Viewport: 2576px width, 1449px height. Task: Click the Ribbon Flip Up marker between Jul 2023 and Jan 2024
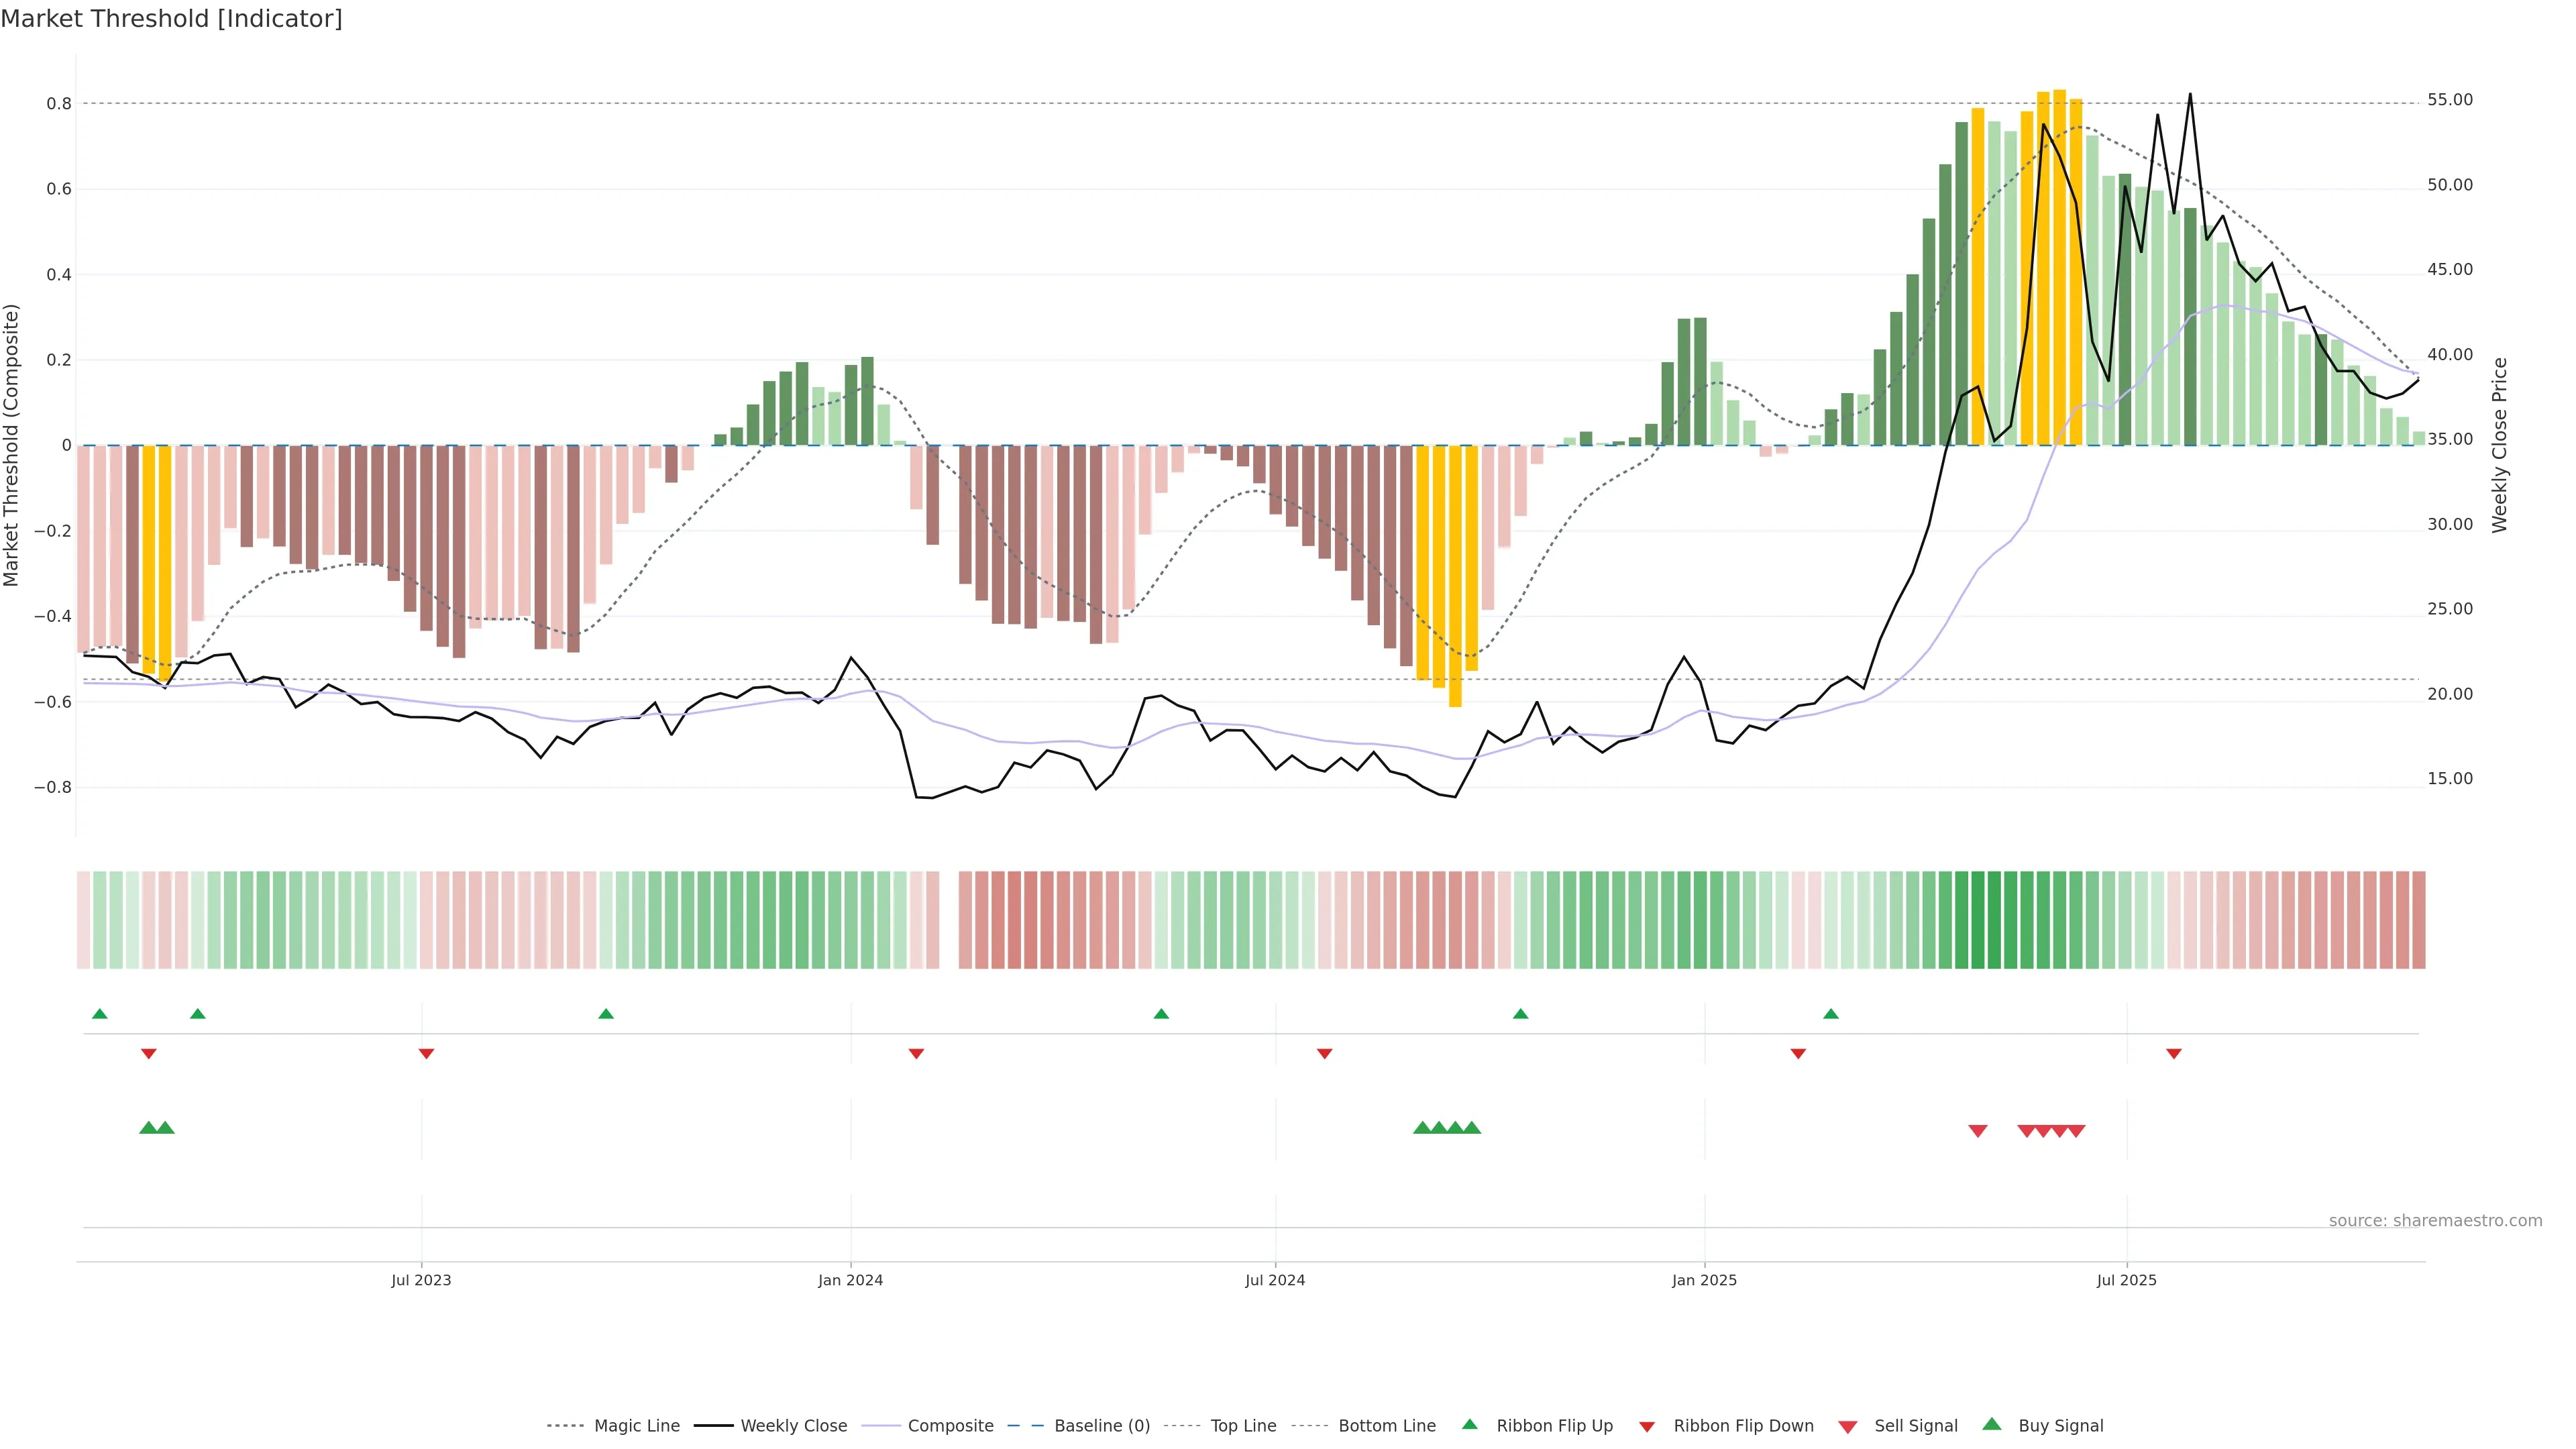pos(606,1014)
